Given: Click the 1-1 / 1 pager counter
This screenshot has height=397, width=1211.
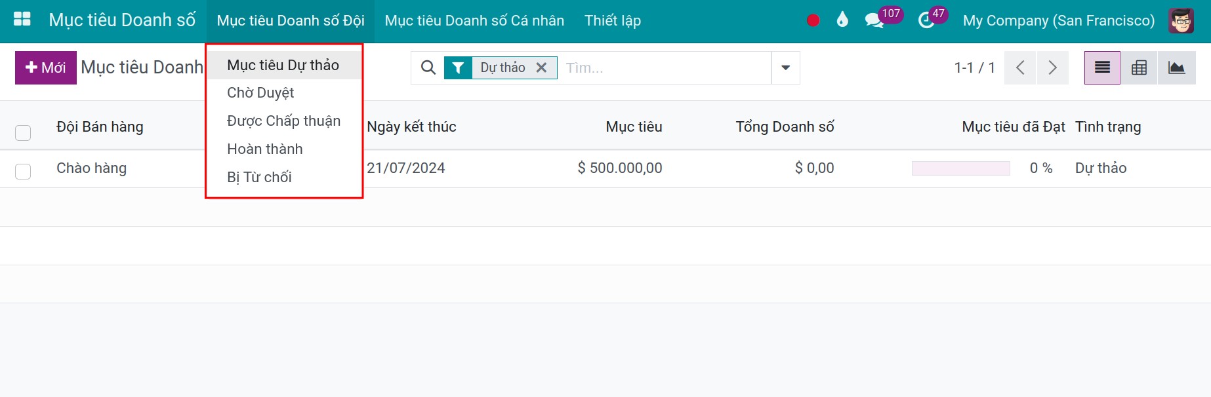Looking at the screenshot, I should [x=974, y=67].
